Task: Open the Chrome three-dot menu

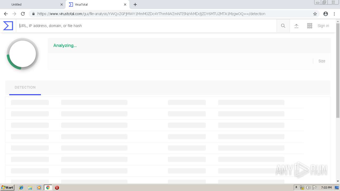Action: (x=334, y=14)
